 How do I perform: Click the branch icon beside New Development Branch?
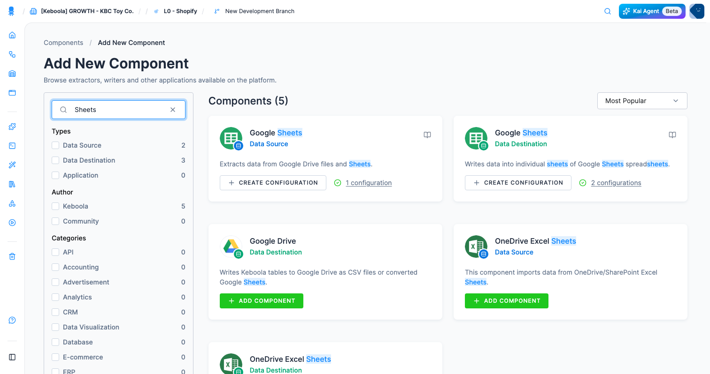(x=216, y=11)
